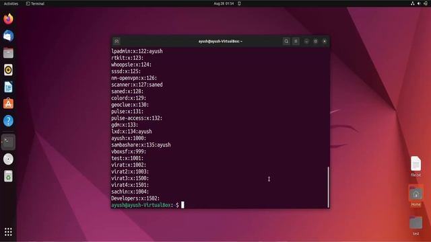Click the line "geoclue:x:130:"
The height and width of the screenshot is (242, 431).
[x=130, y=105]
